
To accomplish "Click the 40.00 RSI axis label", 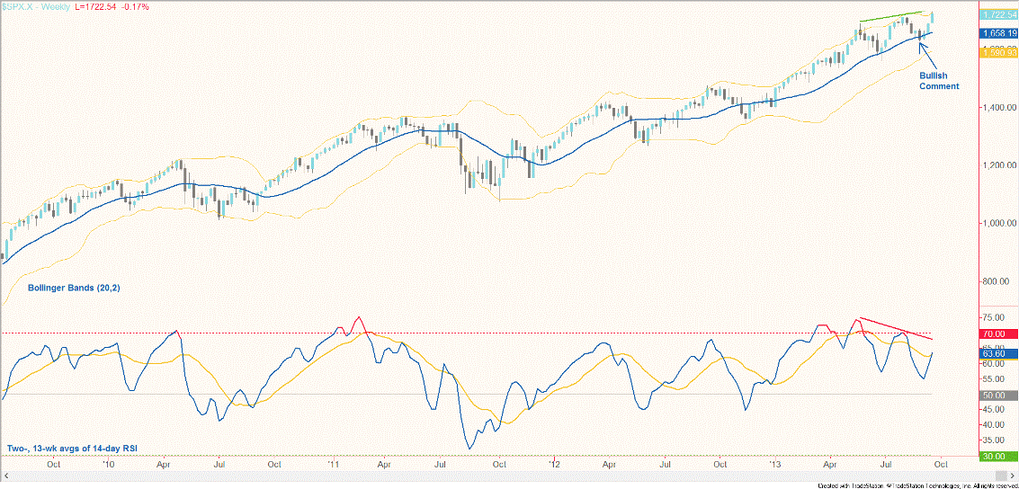I will pyautogui.click(x=994, y=424).
